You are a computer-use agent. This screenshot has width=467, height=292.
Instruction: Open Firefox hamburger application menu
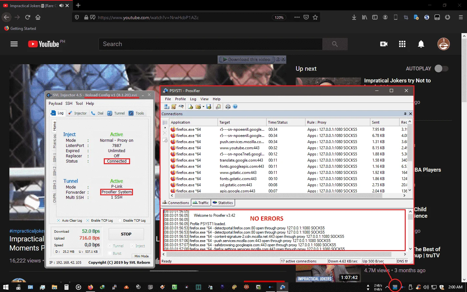[x=461, y=17]
